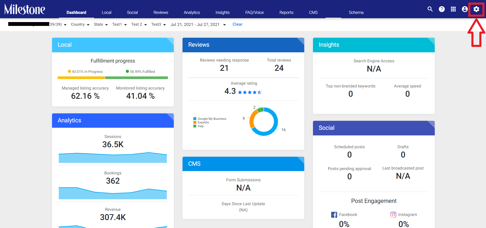The width and height of the screenshot is (486, 228).
Task: Click the Clear filters link
Action: click(x=237, y=24)
